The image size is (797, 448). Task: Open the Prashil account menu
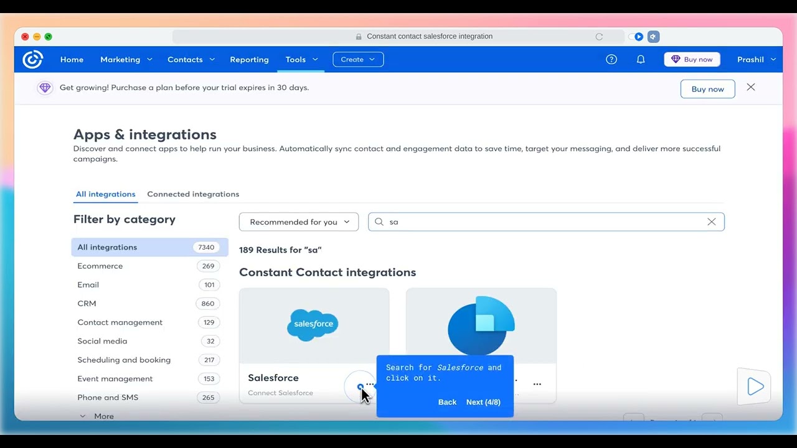click(x=757, y=60)
